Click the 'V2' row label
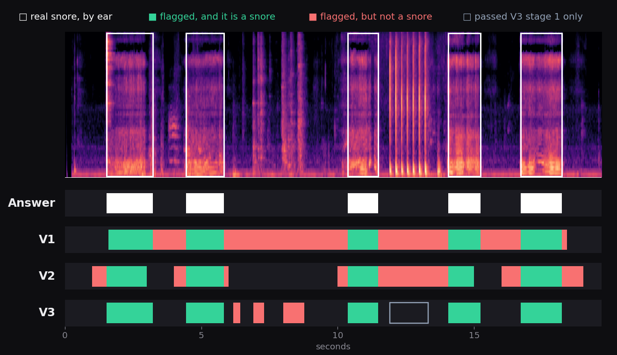Image resolution: width=617 pixels, height=355 pixels. point(47,276)
